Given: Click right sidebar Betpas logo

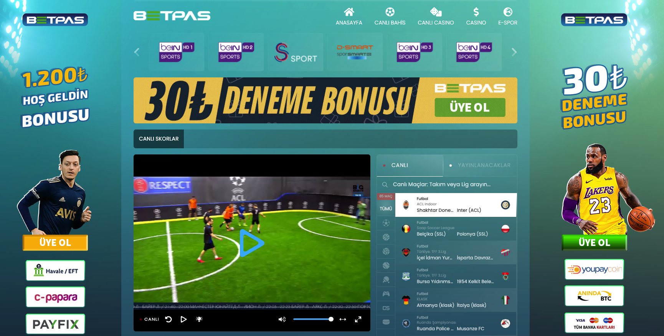Looking at the screenshot, I should pyautogui.click(x=594, y=20).
